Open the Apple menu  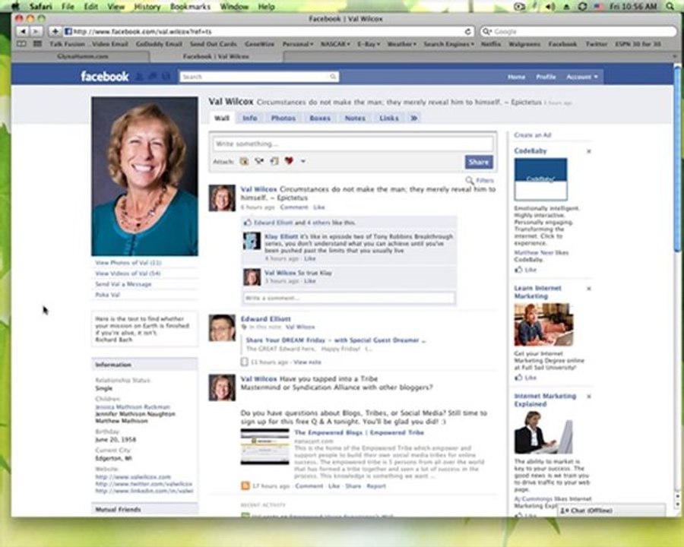coord(16,6)
